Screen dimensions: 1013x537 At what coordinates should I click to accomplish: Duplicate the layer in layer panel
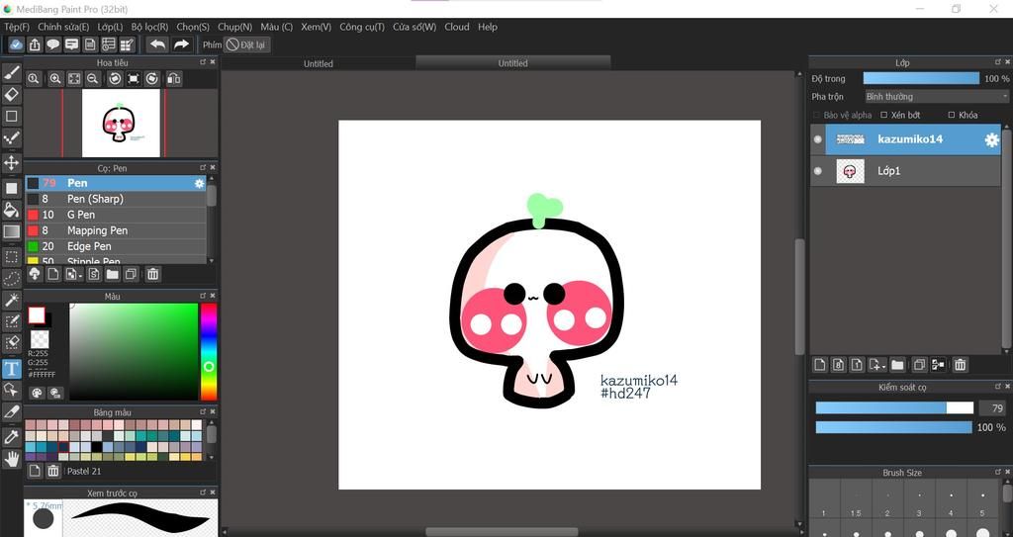(919, 365)
